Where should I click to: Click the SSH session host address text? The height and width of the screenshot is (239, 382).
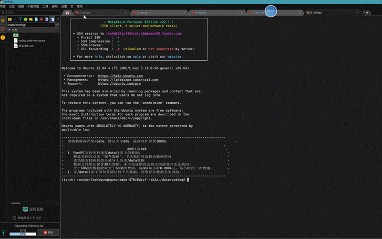coord(144,34)
